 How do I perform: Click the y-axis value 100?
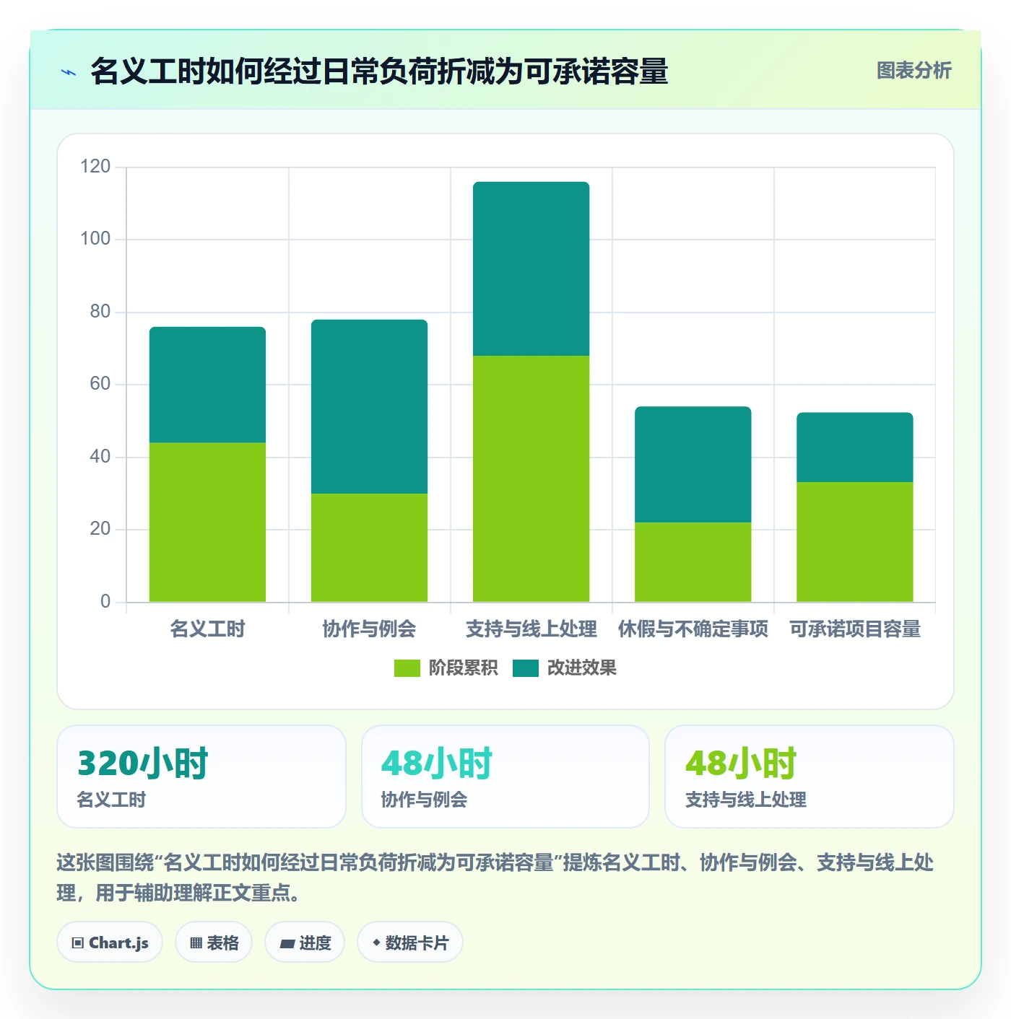(x=95, y=239)
